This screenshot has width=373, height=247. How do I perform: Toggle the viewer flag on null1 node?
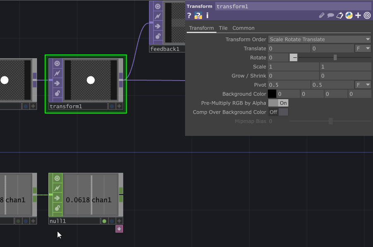pos(56,178)
